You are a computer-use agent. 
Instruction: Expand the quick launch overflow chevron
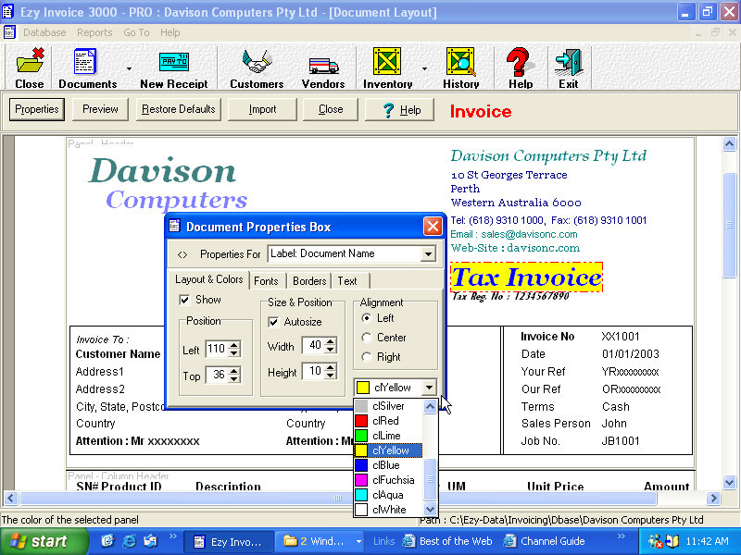[172, 536]
